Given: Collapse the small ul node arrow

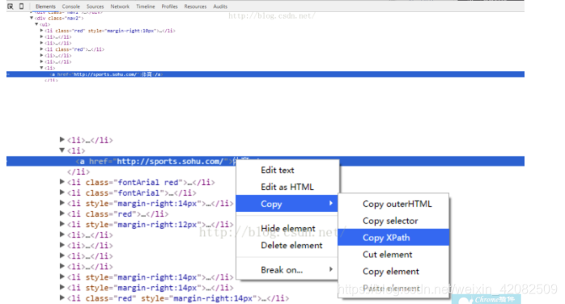Looking at the screenshot, I should pos(36,24).
